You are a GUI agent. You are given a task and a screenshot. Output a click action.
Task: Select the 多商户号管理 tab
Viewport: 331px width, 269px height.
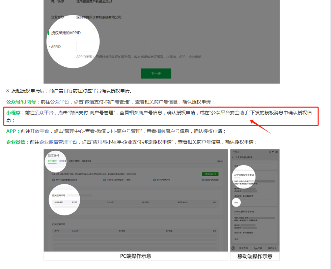coord(74,161)
